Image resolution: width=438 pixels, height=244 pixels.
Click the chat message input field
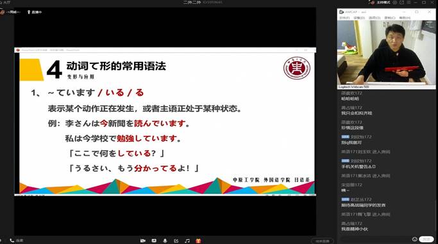point(375,240)
